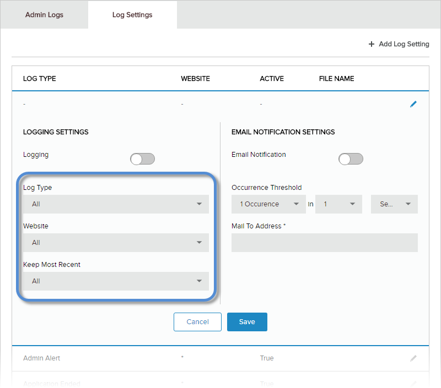Expand the Website dropdown

tap(116, 243)
